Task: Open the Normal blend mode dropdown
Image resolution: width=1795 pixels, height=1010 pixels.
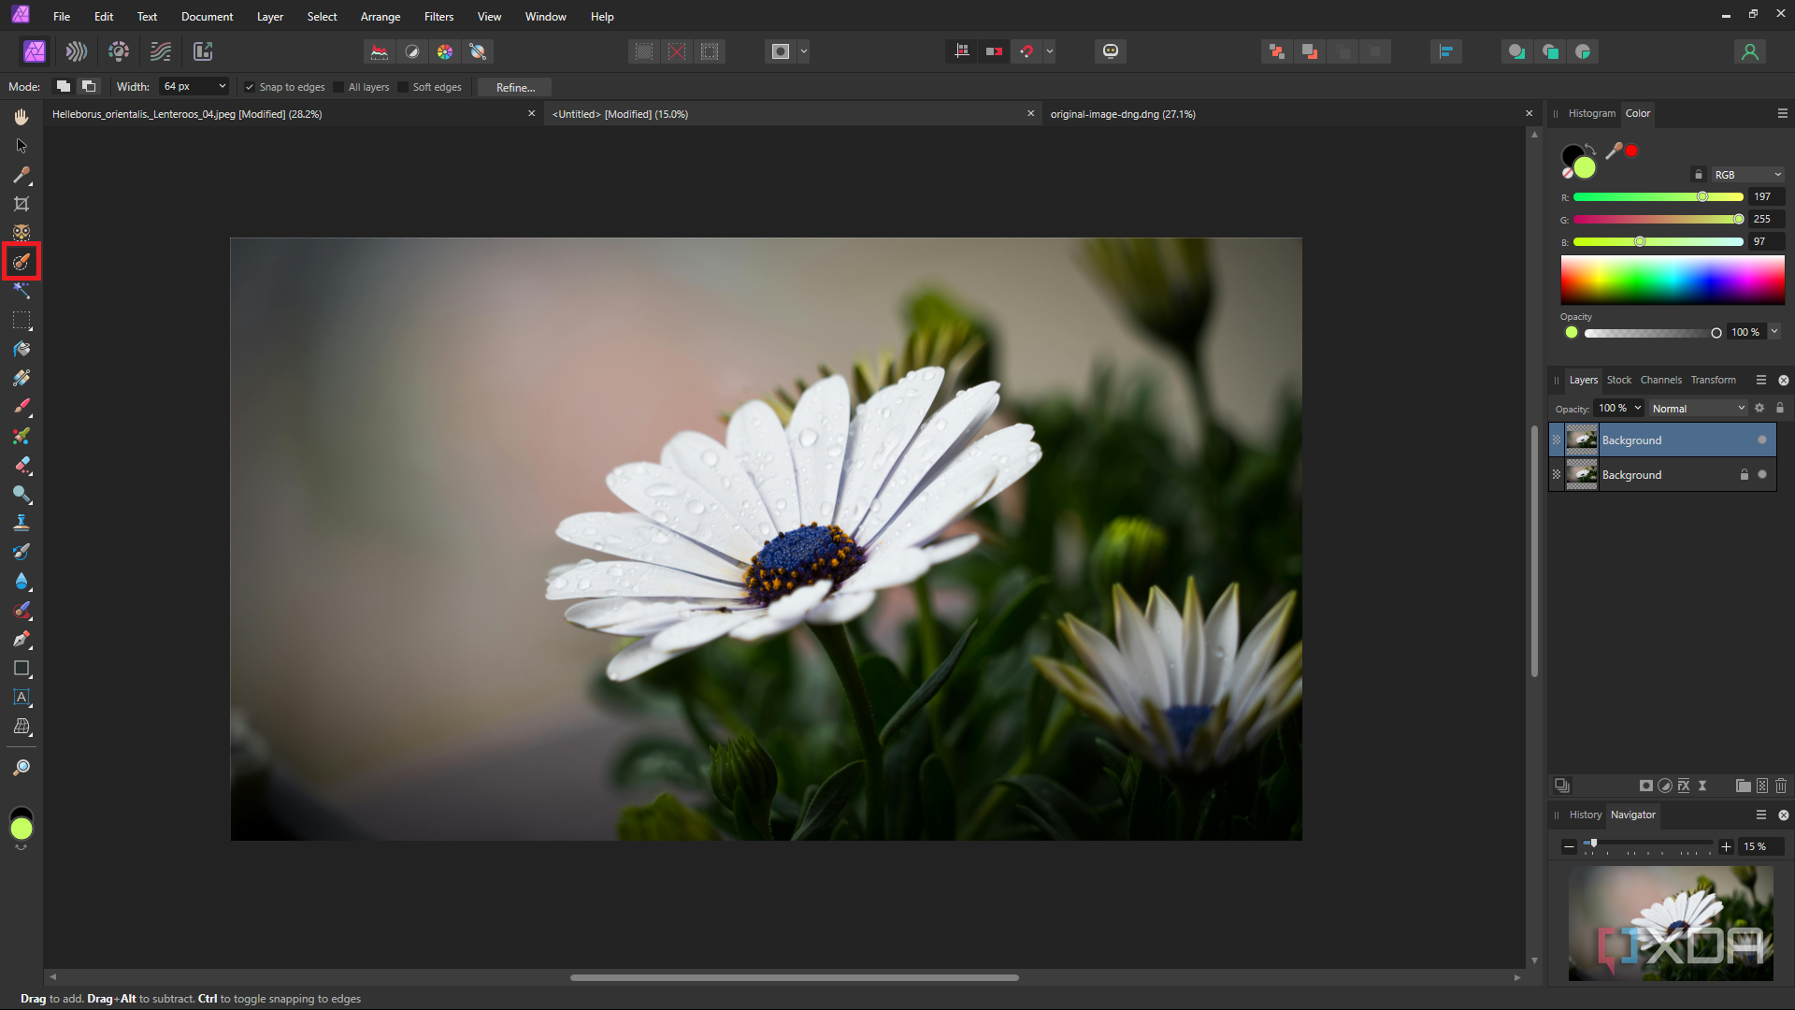Action: 1699,409
